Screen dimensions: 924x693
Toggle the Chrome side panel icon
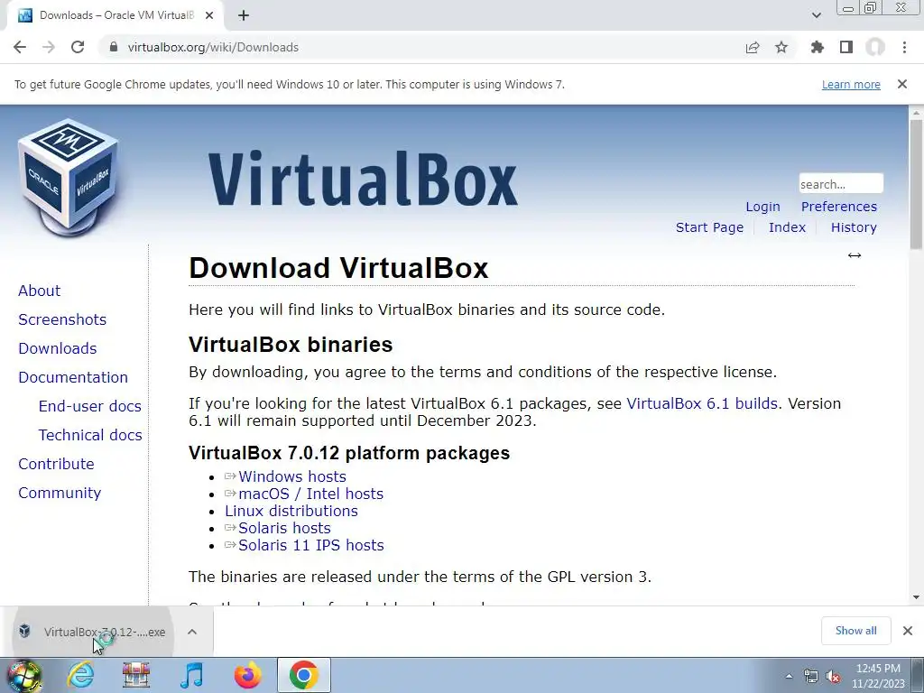click(x=846, y=47)
